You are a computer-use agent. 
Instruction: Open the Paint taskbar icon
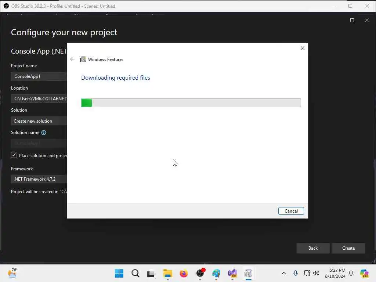click(216, 273)
